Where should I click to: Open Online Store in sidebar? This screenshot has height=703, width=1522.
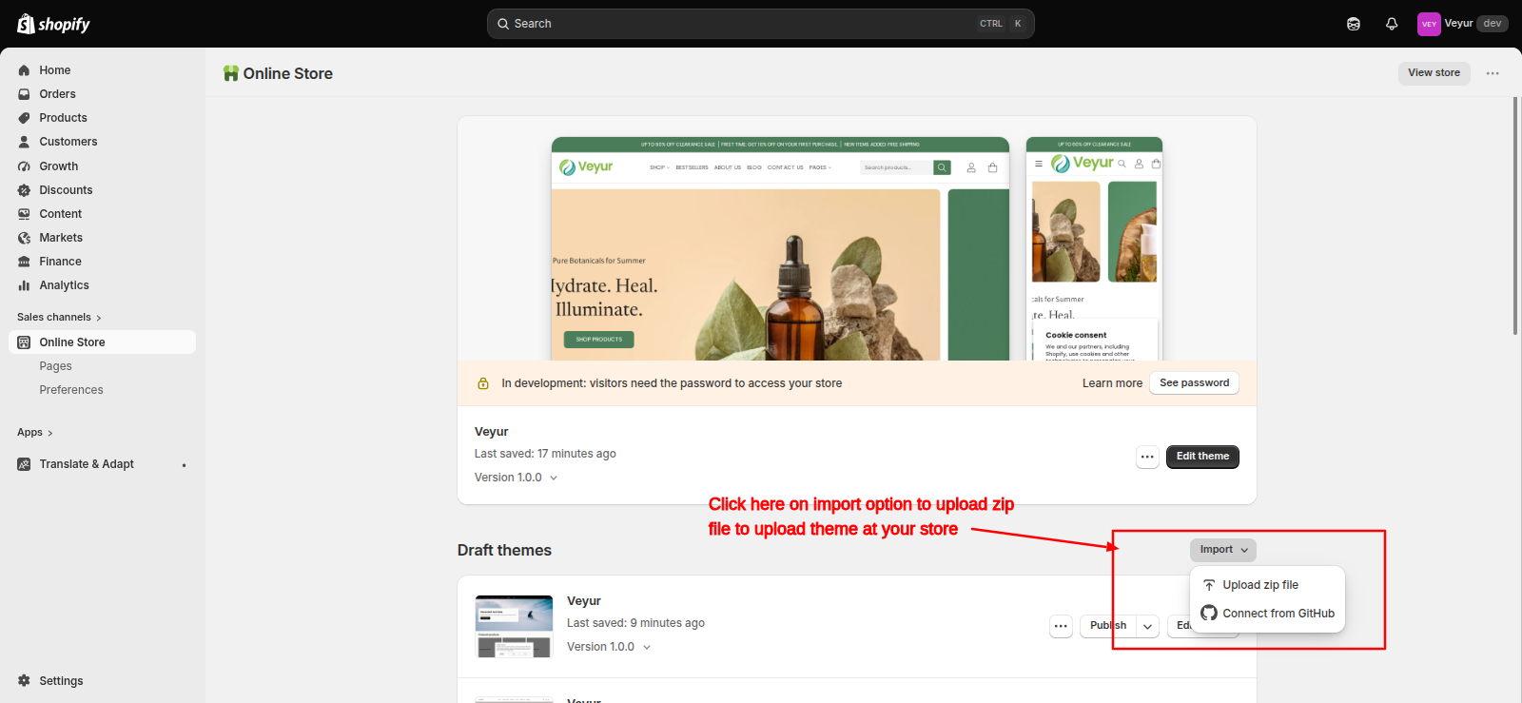[x=102, y=342]
